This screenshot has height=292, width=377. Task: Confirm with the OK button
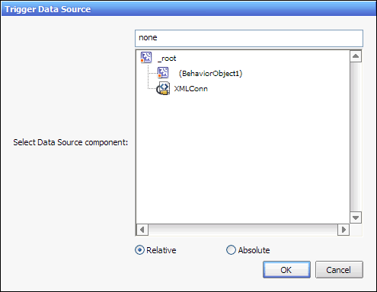[286, 270]
